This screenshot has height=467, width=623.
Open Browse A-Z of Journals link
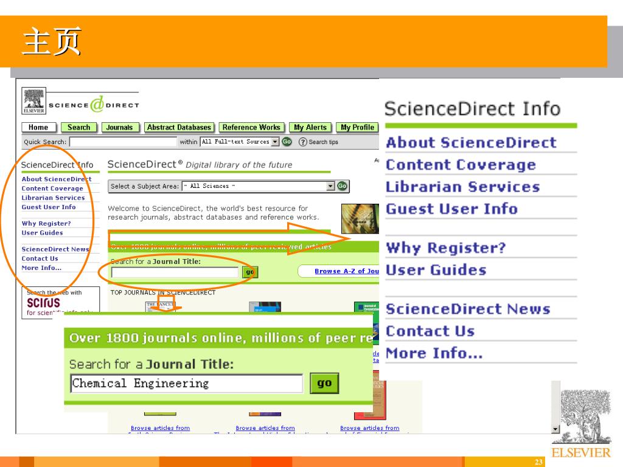tap(346, 271)
